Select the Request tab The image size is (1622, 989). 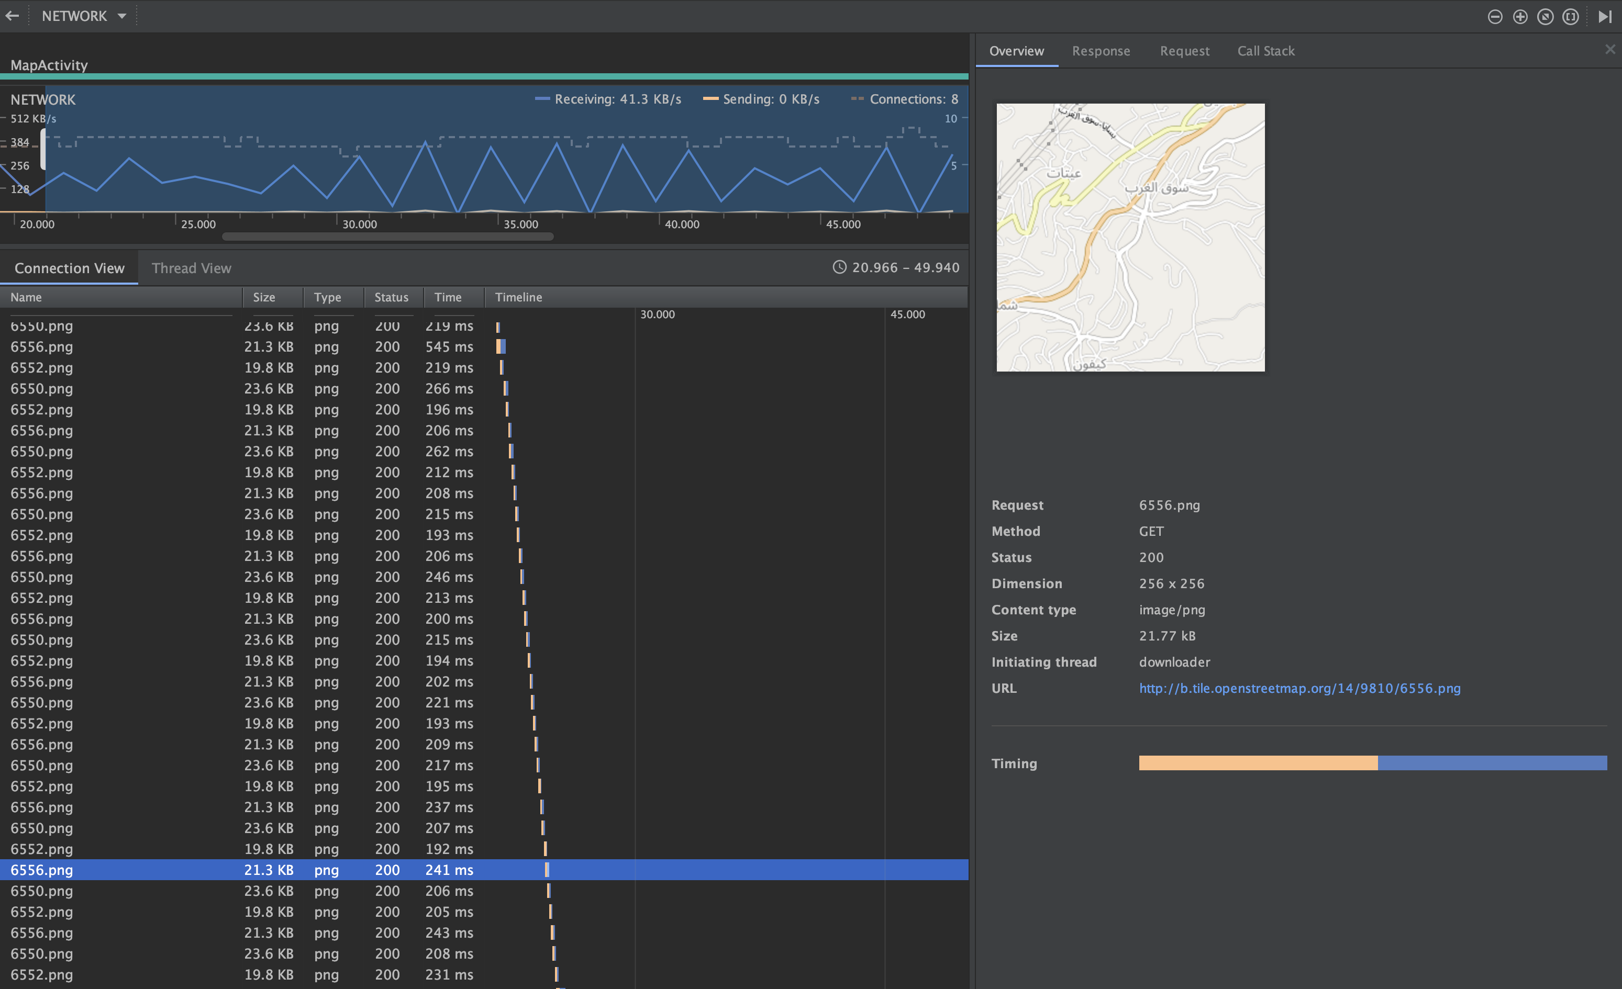point(1184,51)
